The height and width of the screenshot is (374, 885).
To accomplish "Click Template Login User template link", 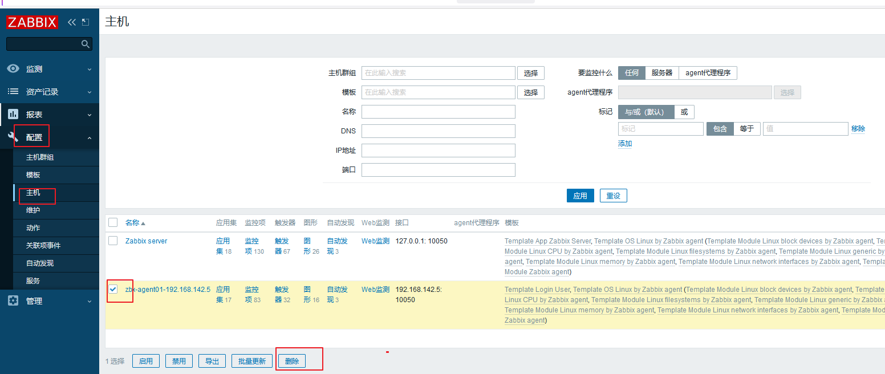I will pos(537,290).
